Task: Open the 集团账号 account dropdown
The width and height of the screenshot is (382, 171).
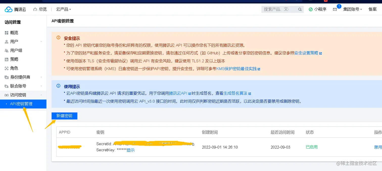Action: pos(352,9)
